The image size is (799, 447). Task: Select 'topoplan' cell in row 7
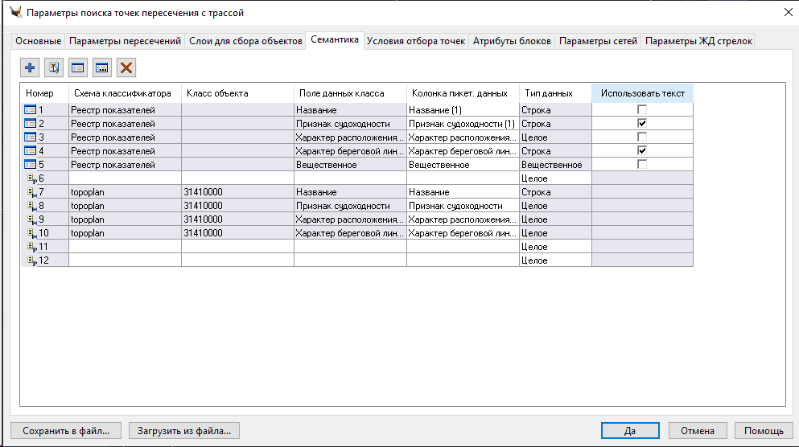tap(125, 192)
